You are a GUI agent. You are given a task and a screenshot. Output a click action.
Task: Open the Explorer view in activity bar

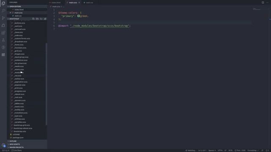tap(3, 3)
